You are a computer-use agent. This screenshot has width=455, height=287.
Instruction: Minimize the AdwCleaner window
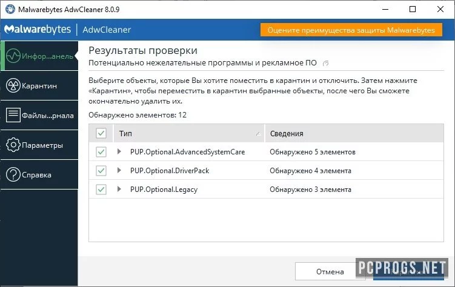[385, 9]
